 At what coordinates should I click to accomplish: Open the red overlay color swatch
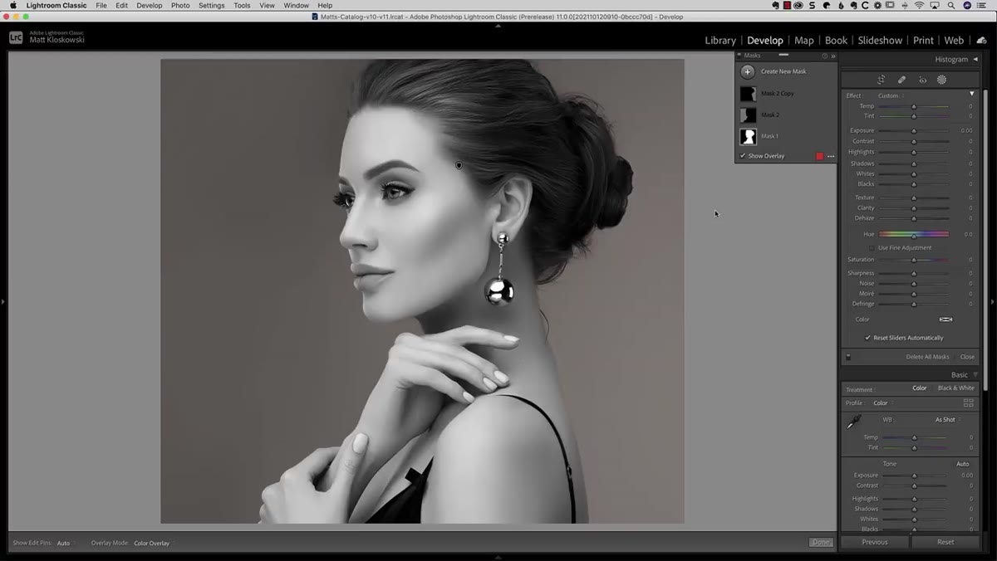(x=819, y=156)
